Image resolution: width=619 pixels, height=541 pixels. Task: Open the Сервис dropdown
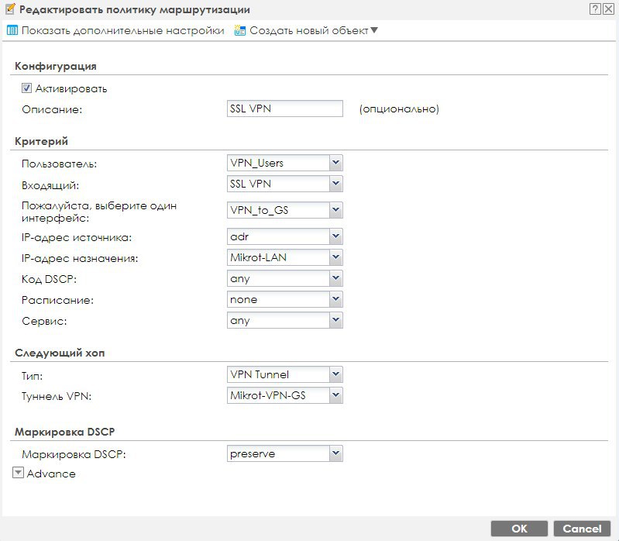click(335, 320)
